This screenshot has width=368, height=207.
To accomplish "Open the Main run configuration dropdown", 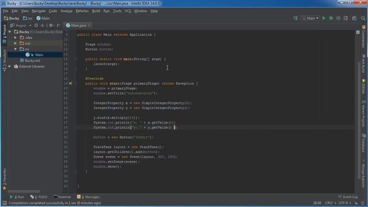I will point(310,18).
